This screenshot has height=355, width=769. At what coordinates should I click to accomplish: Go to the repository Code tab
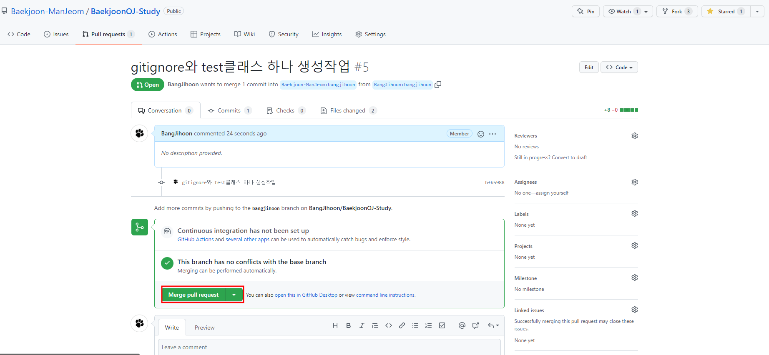click(19, 34)
